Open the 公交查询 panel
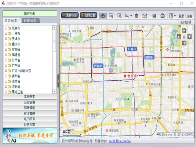 coord(30,102)
